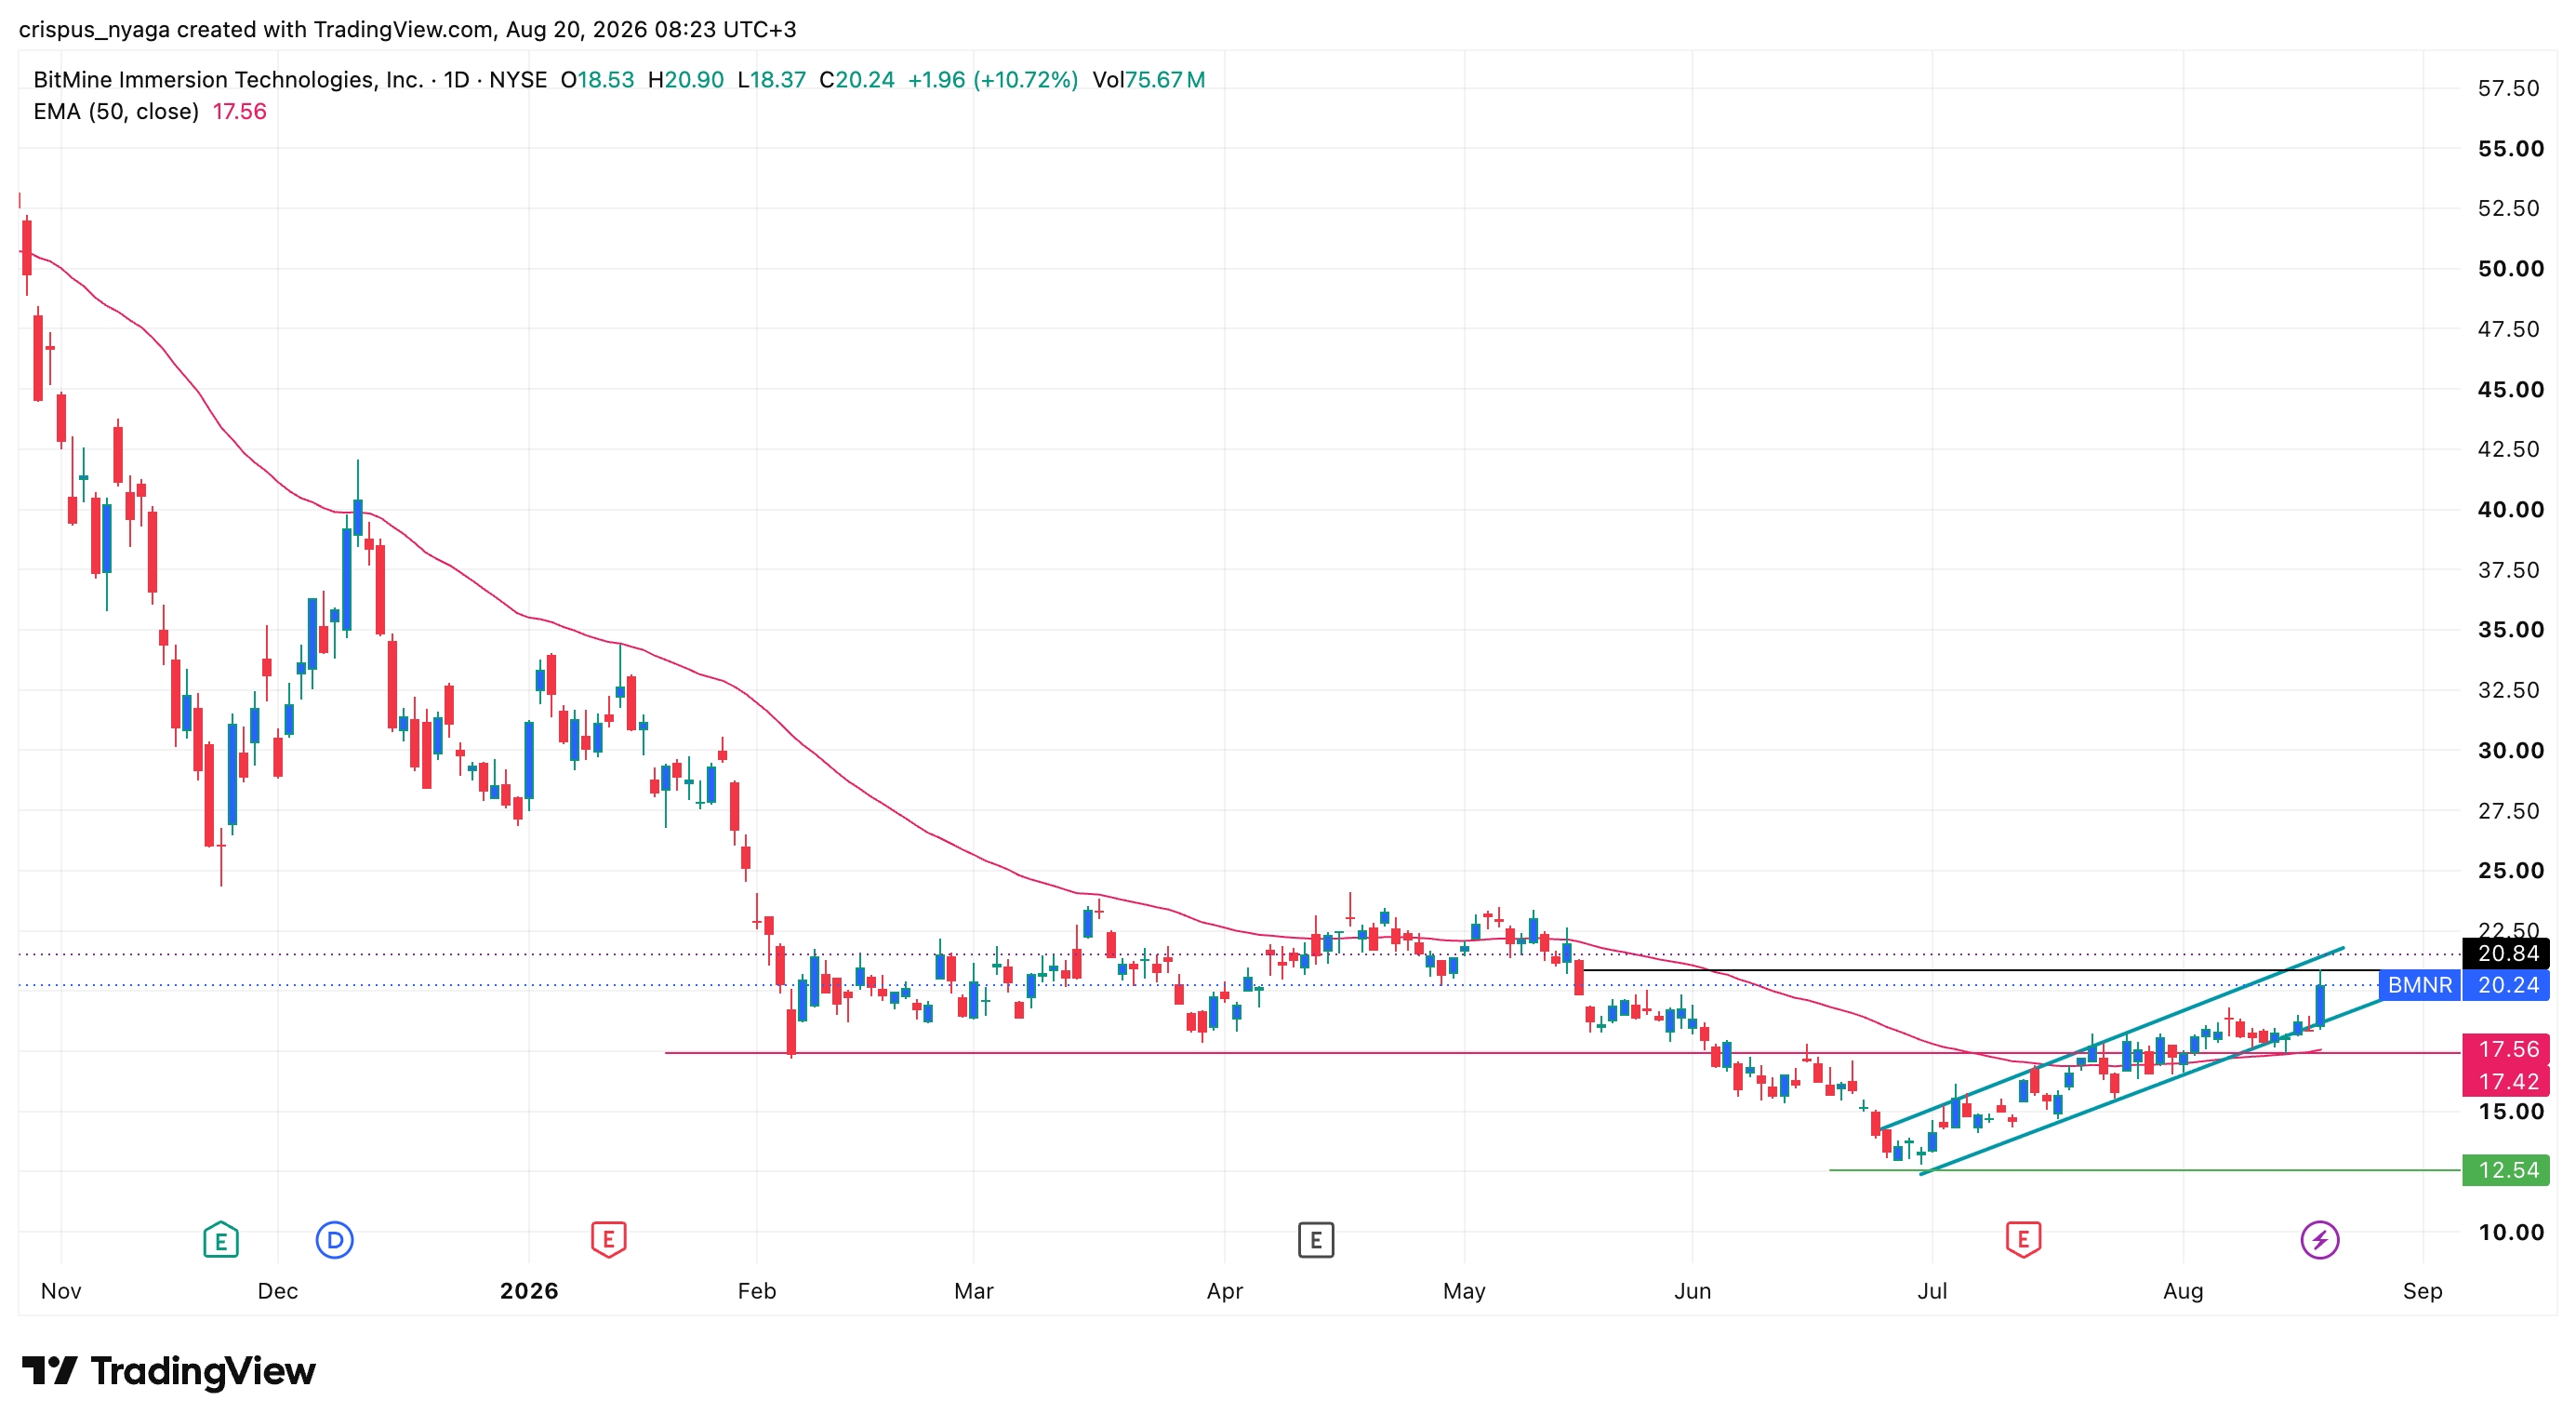Screen dimensions: 2576x1427
Task: Click the +1.96 (+10.72%) change value
Action: [993, 80]
